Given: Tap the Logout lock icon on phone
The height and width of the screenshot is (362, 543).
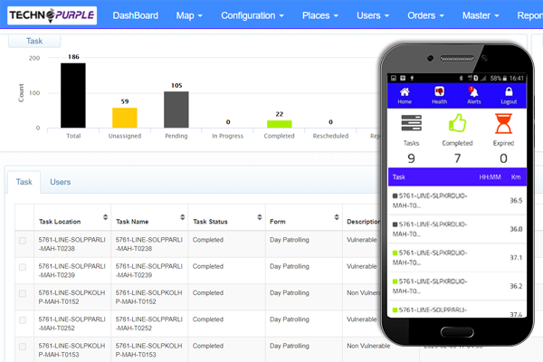Looking at the screenshot, I should pyautogui.click(x=509, y=91).
